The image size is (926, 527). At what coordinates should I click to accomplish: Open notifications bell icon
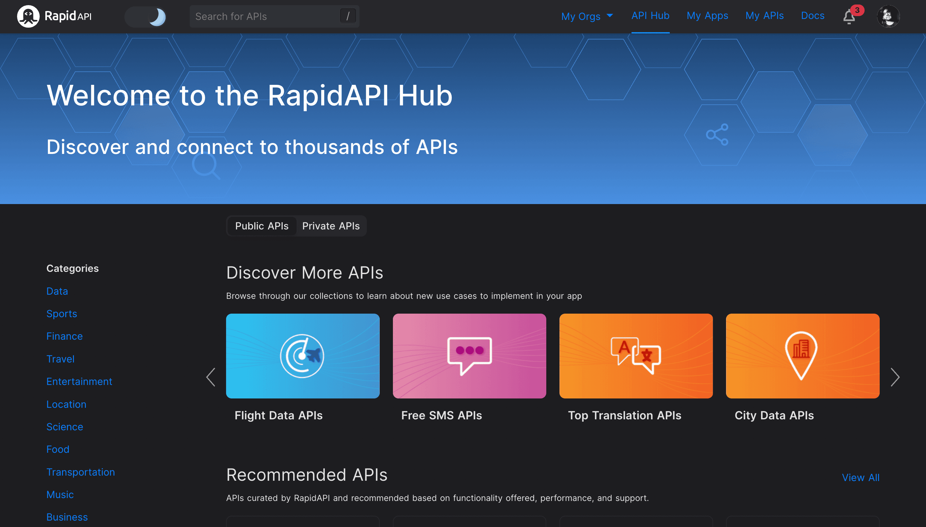849,17
